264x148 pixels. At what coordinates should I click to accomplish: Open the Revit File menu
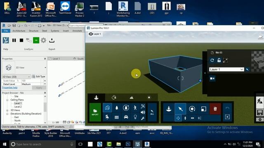click(x=6, y=31)
